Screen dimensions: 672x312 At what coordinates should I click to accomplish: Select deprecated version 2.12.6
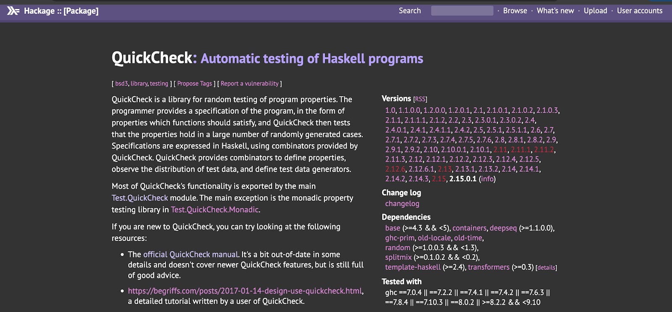click(x=396, y=169)
